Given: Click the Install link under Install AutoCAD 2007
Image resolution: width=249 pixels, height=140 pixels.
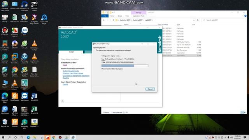Looking at the screenshot, I should (65, 65).
